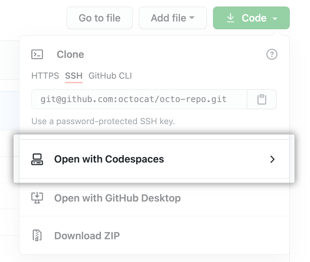Click the Codespaces computer icon
Image resolution: width=310 pixels, height=262 pixels.
coord(37,159)
